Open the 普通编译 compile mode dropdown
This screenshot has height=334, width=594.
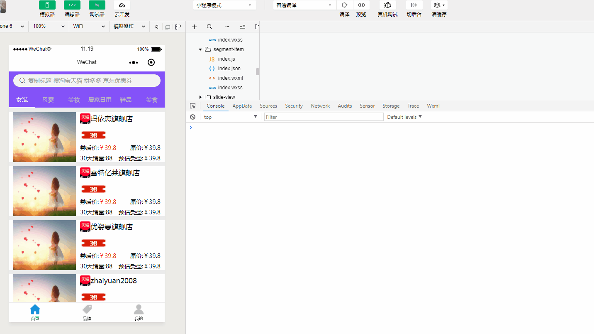pyautogui.click(x=304, y=5)
